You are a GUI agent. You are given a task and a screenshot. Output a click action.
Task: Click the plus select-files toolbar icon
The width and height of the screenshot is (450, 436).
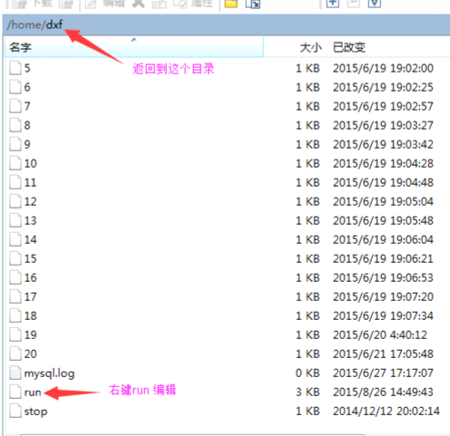tap(332, 4)
